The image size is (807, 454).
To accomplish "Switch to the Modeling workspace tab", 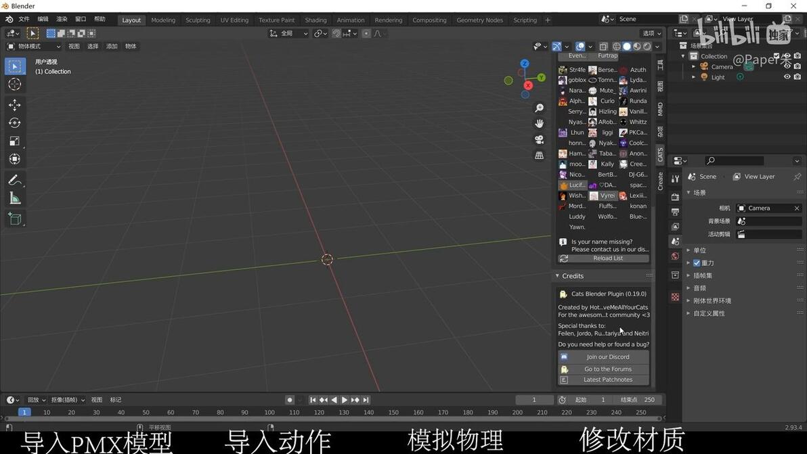I will (x=163, y=20).
